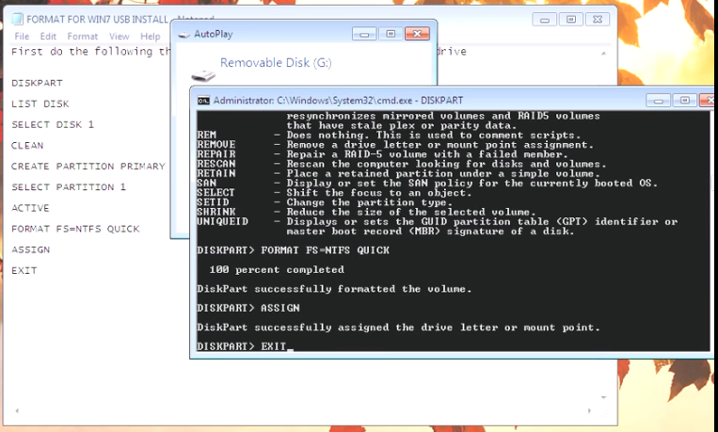This screenshot has width=718, height=432.
Task: Open the File menu in Notepad
Action: (x=22, y=37)
